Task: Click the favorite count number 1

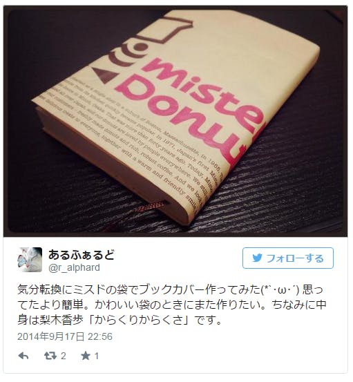Action: coord(97,356)
